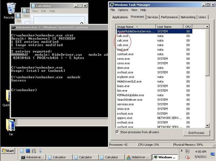The width and height of the screenshot is (216, 161).
Task: Click the cmd.exe window title icon
Action: pos(13,27)
